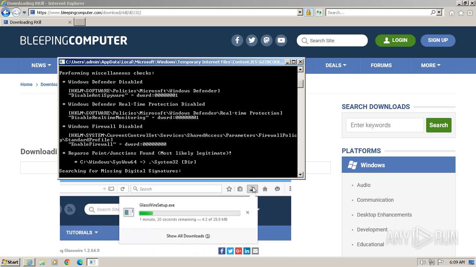Open the address bar URL dropdown
This screenshot has width=476, height=267.
click(x=300, y=13)
